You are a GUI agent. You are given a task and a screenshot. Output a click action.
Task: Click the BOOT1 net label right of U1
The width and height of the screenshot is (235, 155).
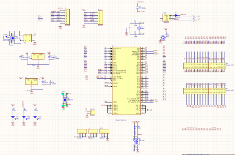[155, 51]
